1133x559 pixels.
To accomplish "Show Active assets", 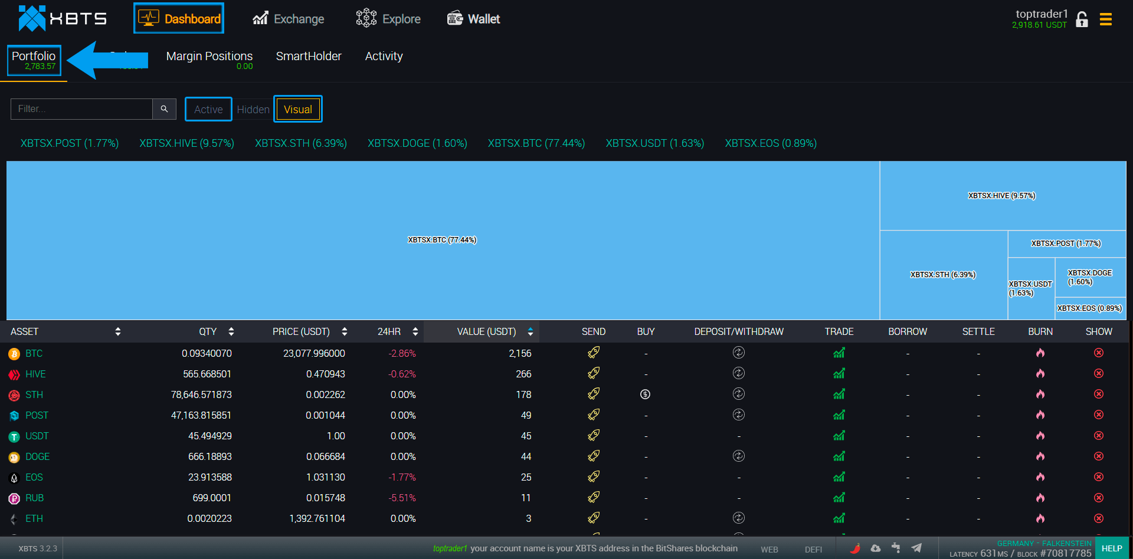I will 208,109.
